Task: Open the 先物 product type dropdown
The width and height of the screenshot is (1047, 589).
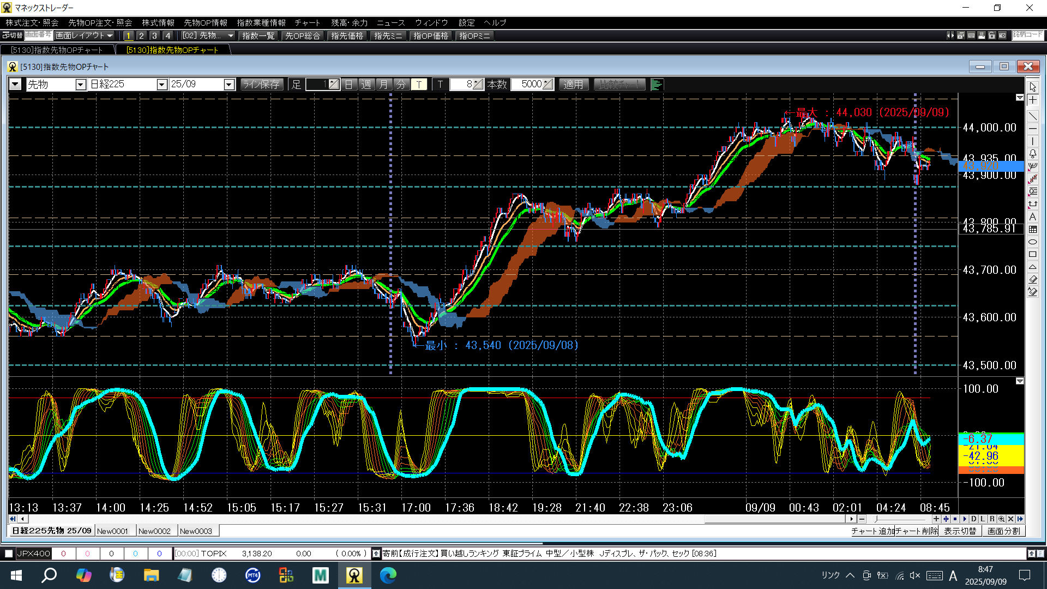Action: tap(80, 85)
